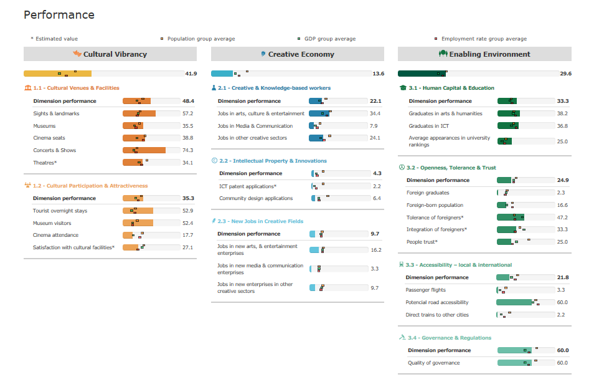The width and height of the screenshot is (594, 382).
Task: Select the Cultural Vibrancy column header
Action: (110, 54)
